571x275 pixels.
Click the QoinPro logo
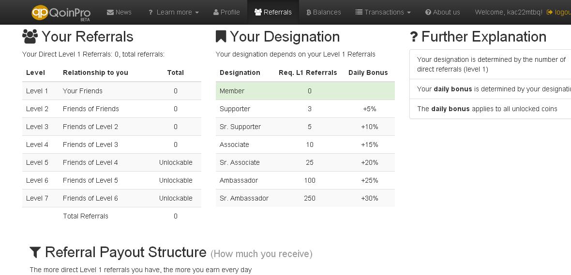[61, 13]
